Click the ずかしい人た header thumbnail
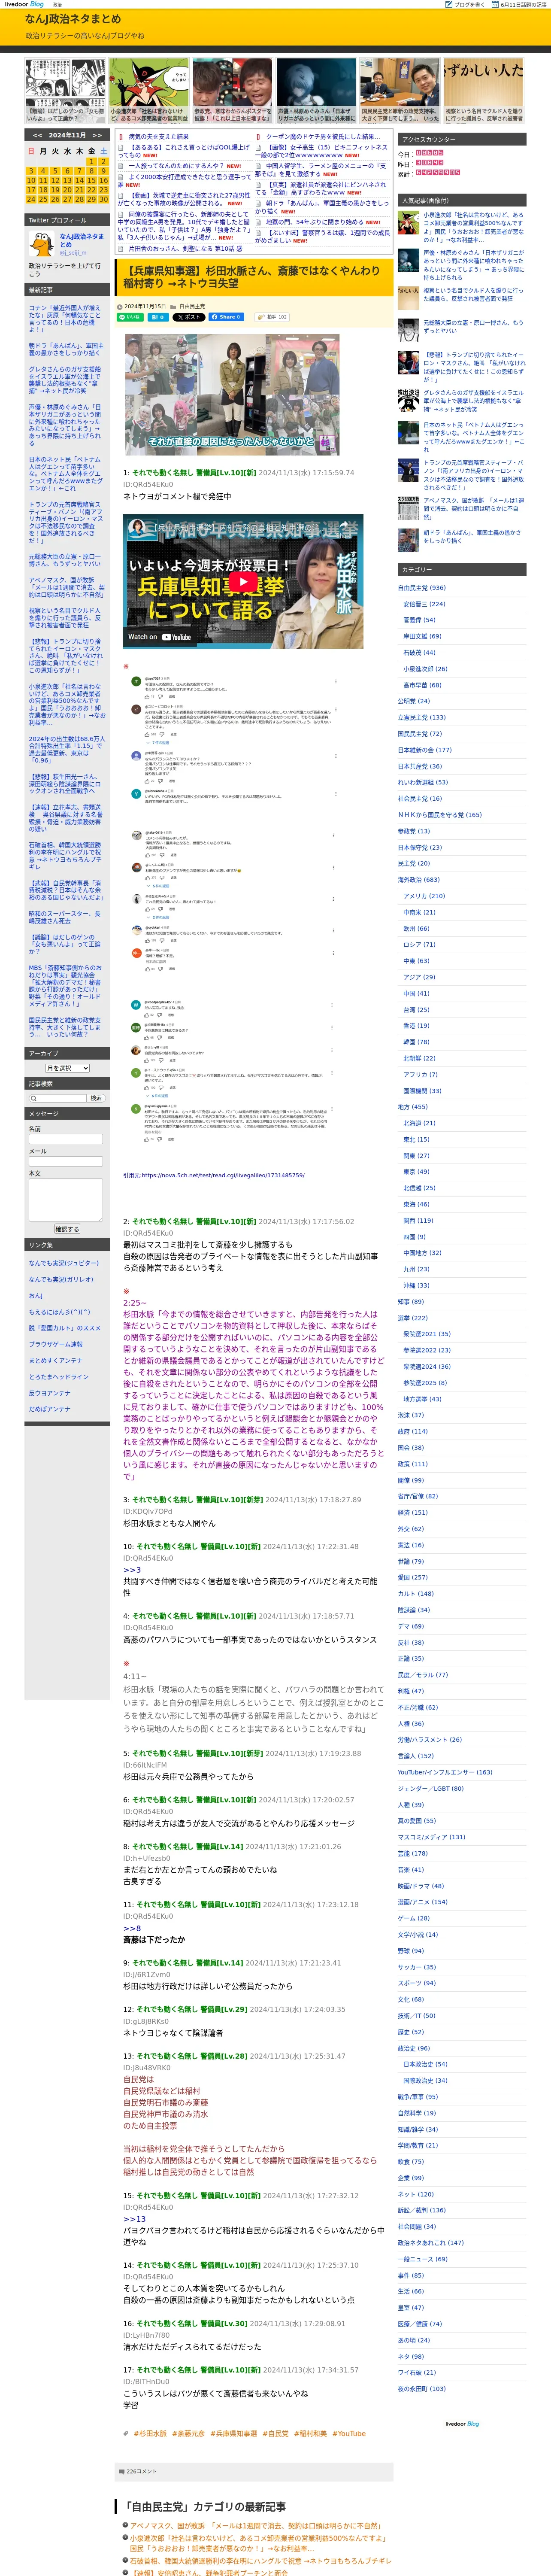The width and height of the screenshot is (551, 2576). pos(485,91)
